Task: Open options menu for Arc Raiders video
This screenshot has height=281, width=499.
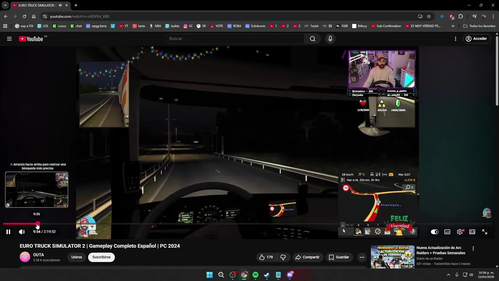Action: point(473,249)
